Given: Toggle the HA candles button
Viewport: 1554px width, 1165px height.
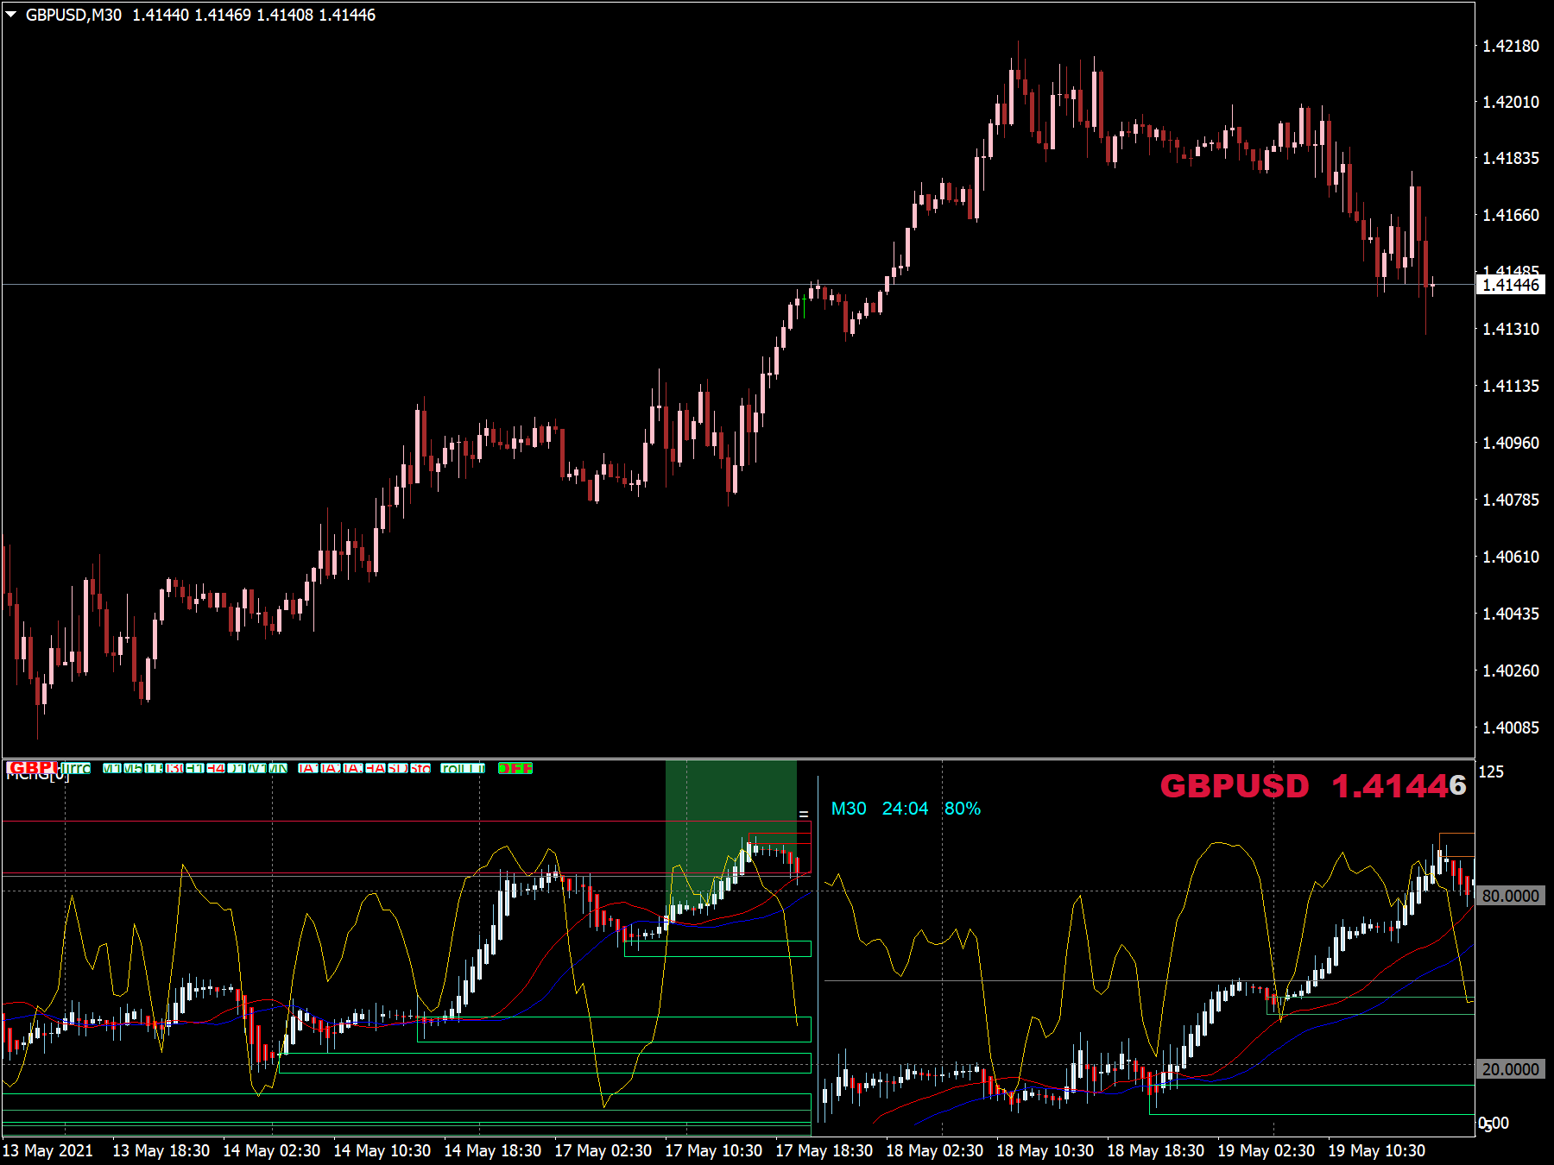Looking at the screenshot, I should point(376,768).
